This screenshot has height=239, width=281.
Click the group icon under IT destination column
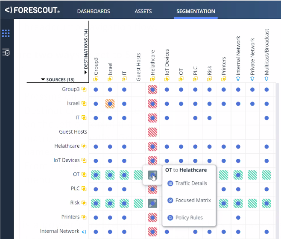(x=124, y=79)
